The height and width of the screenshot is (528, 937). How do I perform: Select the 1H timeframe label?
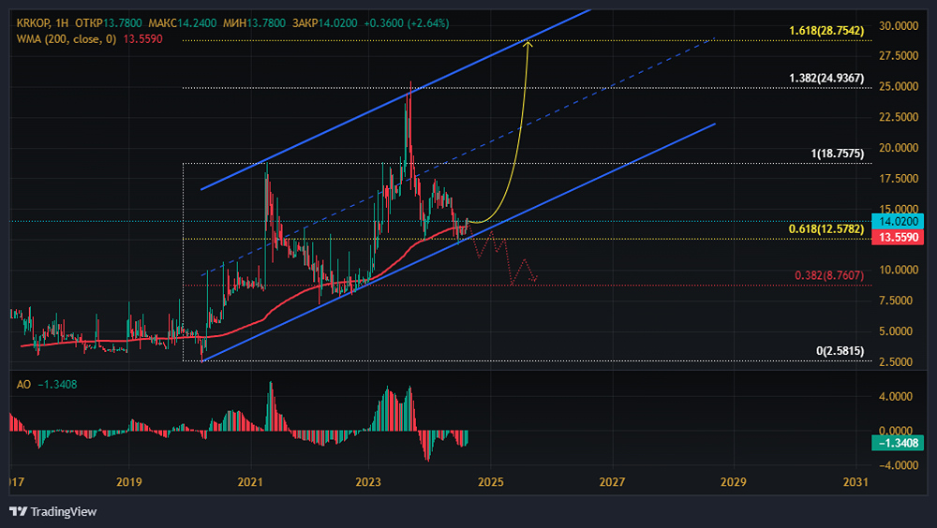click(x=62, y=23)
